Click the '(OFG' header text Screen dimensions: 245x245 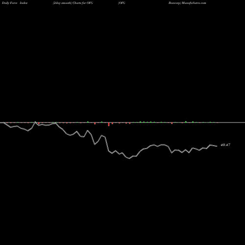point(122,3)
